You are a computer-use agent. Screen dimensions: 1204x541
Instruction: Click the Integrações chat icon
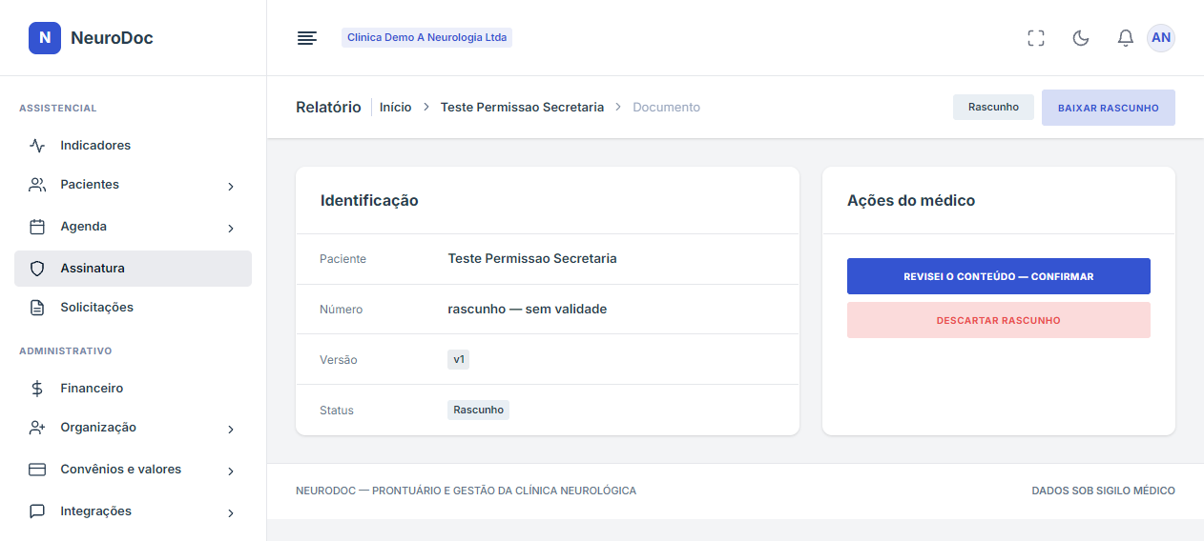[x=37, y=511]
